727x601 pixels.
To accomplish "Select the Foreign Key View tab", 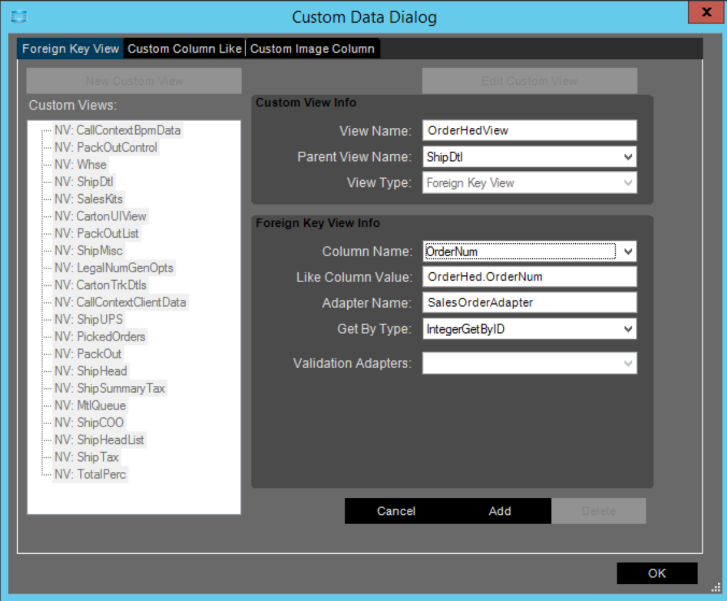I will click(x=71, y=49).
